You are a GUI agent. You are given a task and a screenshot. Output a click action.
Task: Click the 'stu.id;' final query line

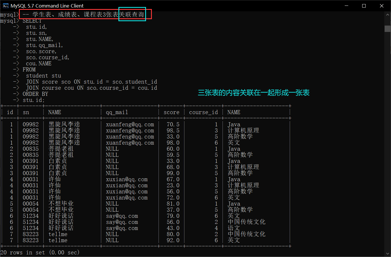[x=34, y=100]
